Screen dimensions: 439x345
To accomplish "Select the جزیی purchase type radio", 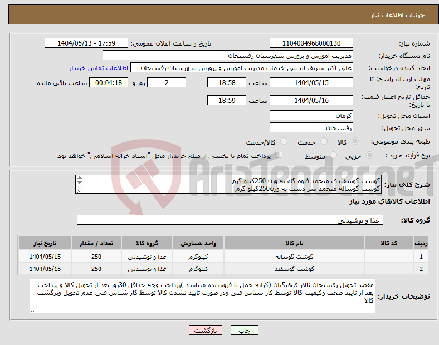I will coord(369,155).
